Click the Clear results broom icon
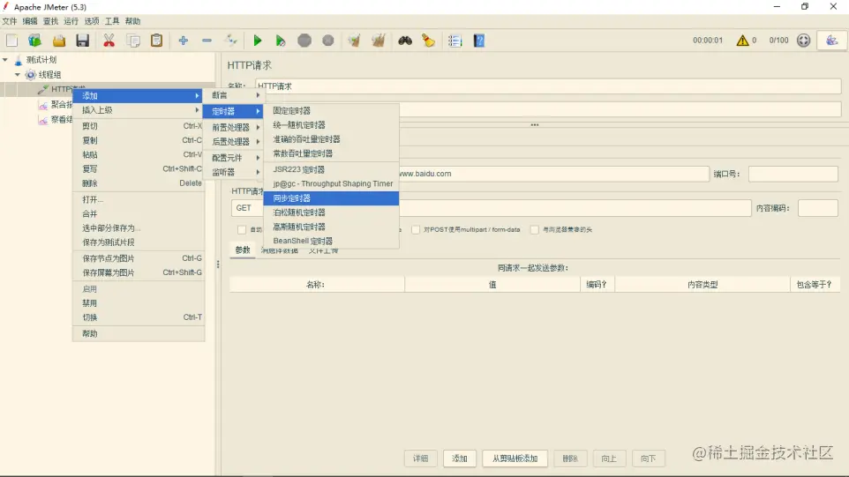The width and height of the screenshot is (849, 477). click(354, 41)
